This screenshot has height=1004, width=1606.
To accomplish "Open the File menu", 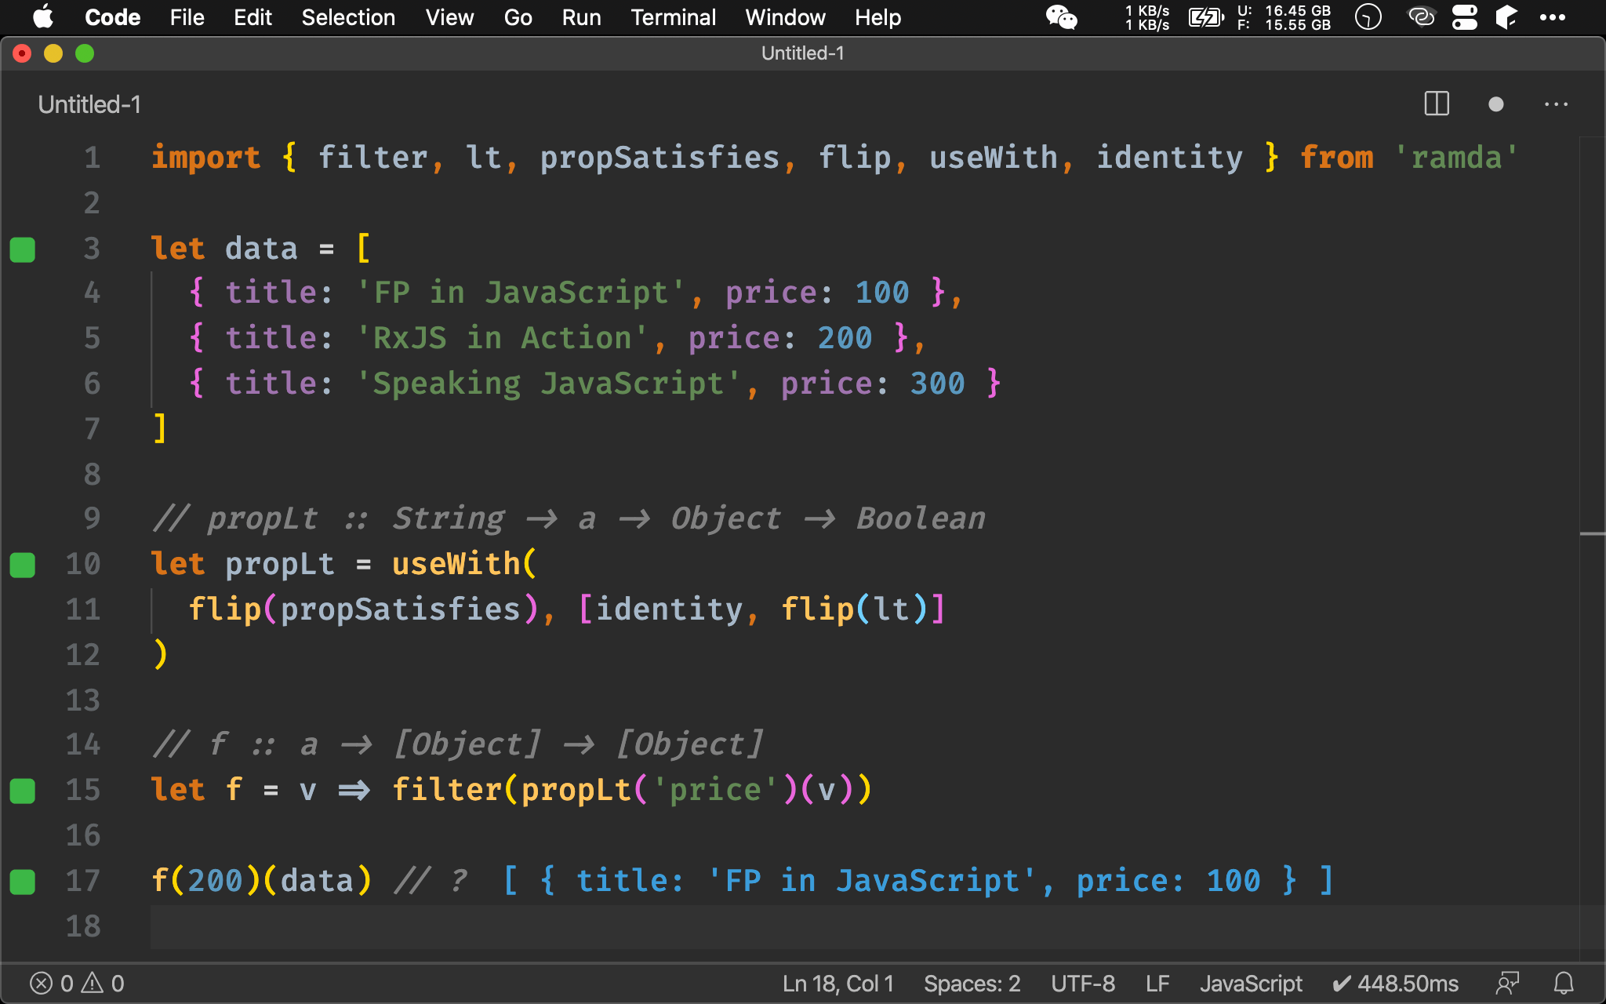I will pyautogui.click(x=187, y=17).
